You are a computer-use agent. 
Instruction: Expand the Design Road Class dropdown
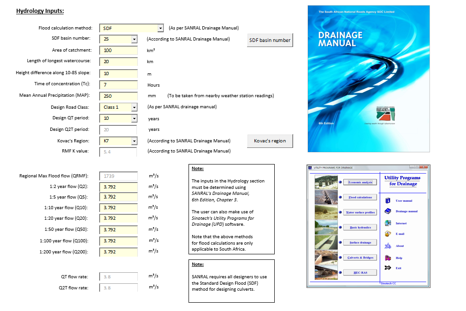[x=134, y=107]
